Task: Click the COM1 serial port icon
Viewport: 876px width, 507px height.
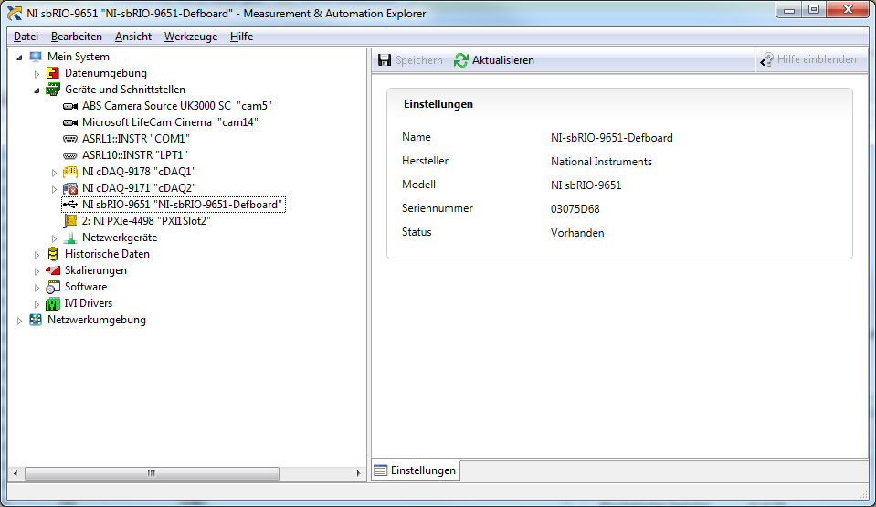Action: [x=69, y=139]
